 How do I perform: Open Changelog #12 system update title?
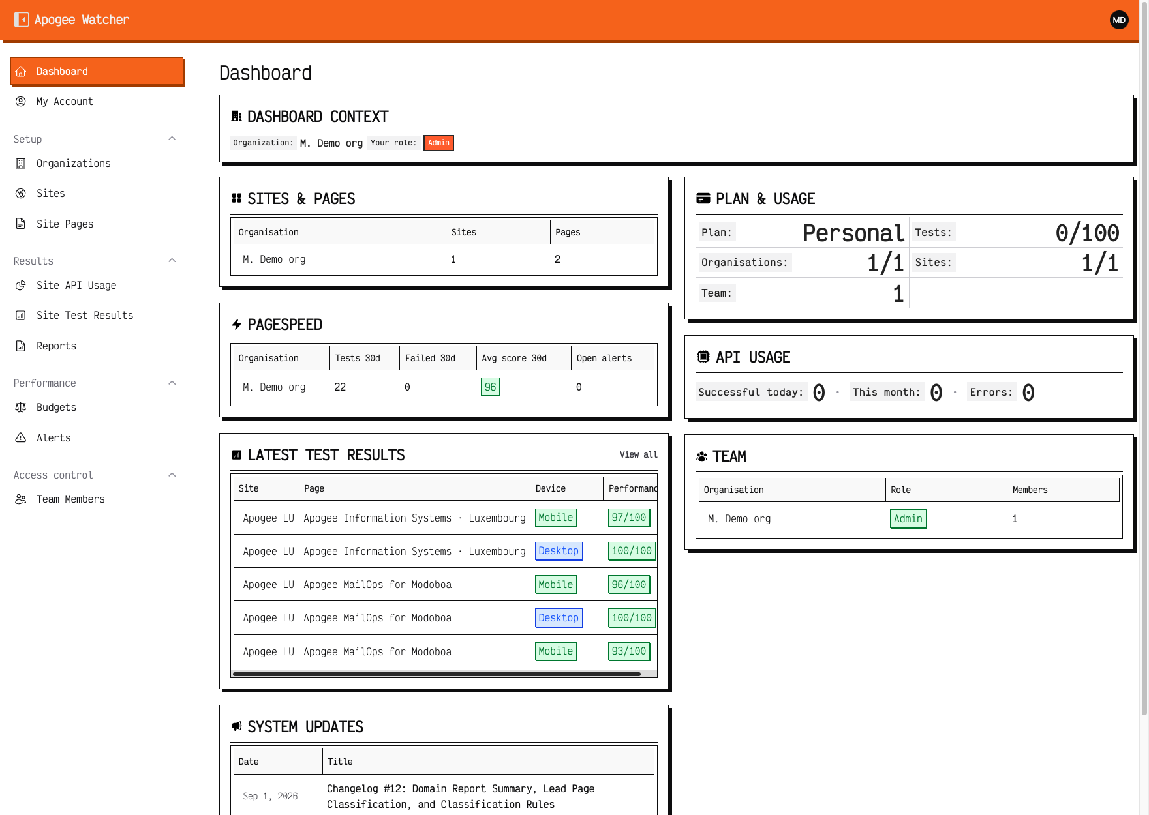[x=461, y=797]
